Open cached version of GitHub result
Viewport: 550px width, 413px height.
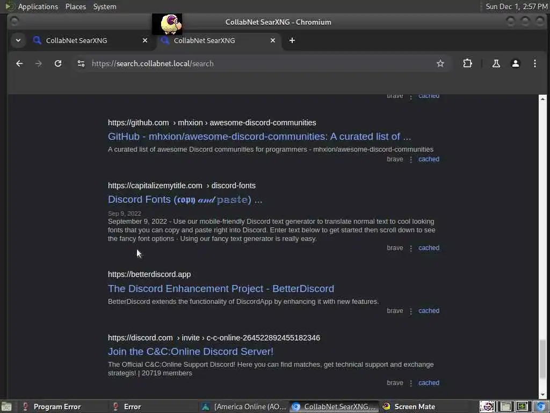429,159
